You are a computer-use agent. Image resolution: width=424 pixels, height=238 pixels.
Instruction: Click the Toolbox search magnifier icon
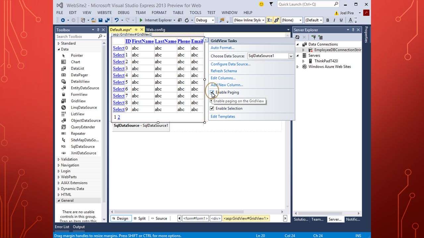100,36
